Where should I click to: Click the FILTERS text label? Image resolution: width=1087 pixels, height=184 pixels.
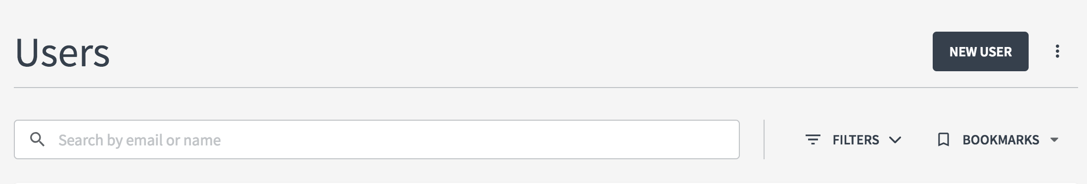(856, 140)
